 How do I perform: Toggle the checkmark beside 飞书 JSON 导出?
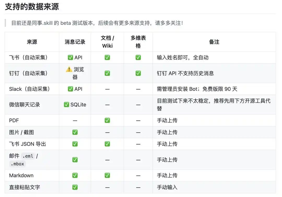[75, 144]
